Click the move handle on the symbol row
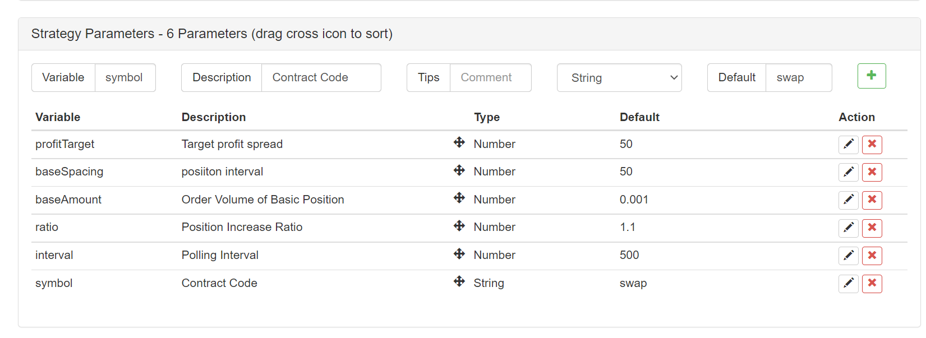This screenshot has height=338, width=926. click(x=459, y=281)
